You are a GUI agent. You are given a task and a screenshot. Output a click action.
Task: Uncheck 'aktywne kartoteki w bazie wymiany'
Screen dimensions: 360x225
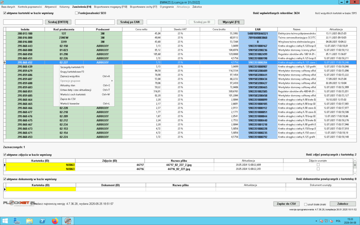click(x=5, y=13)
